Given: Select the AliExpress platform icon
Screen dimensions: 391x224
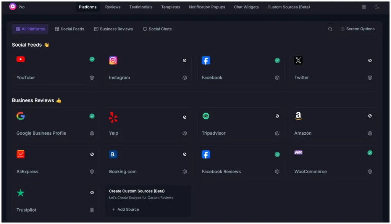Looking at the screenshot, I should pos(21,154).
